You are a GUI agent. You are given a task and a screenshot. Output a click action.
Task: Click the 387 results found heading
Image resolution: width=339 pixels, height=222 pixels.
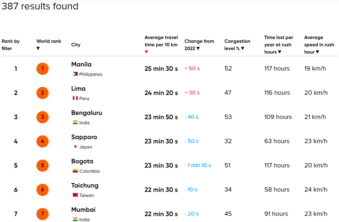pyautogui.click(x=40, y=6)
